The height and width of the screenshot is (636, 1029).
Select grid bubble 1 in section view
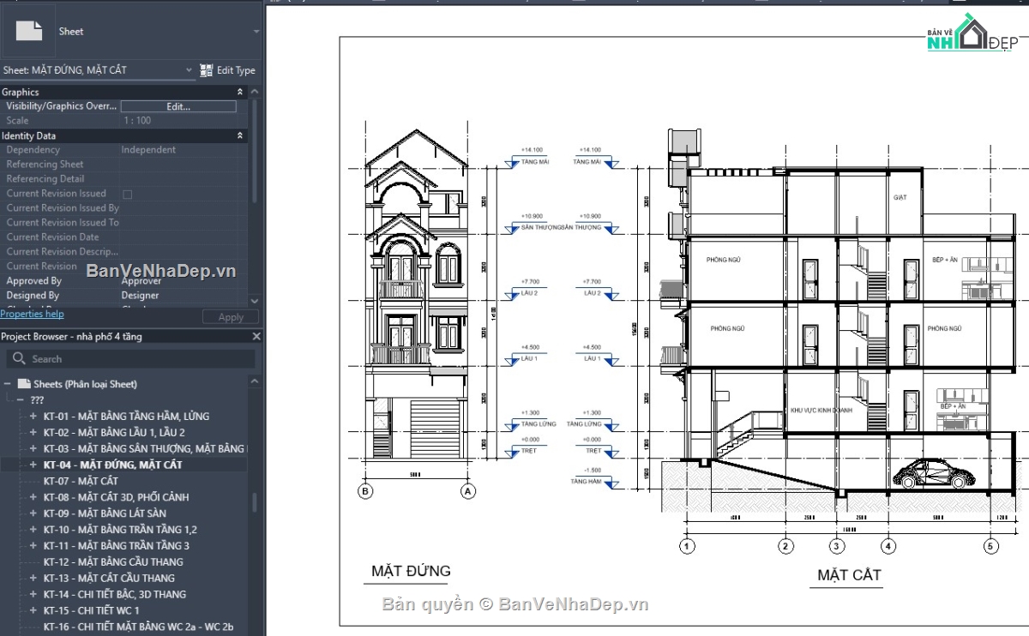click(x=686, y=545)
